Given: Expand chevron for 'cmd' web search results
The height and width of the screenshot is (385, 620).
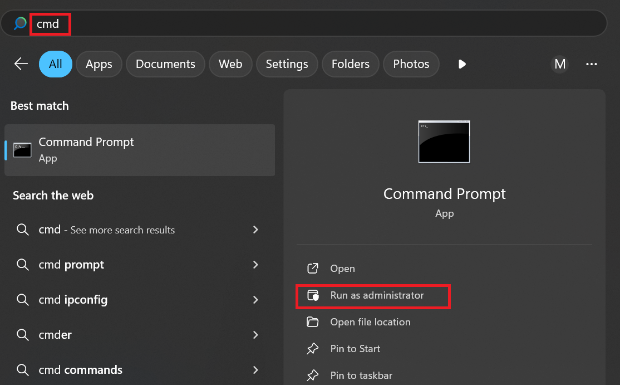Looking at the screenshot, I should (x=255, y=230).
